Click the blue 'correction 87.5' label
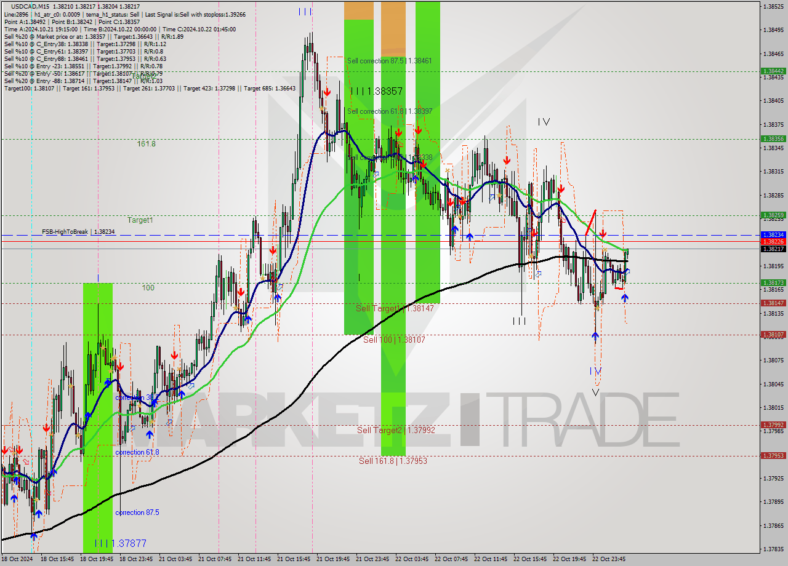 pyautogui.click(x=137, y=512)
